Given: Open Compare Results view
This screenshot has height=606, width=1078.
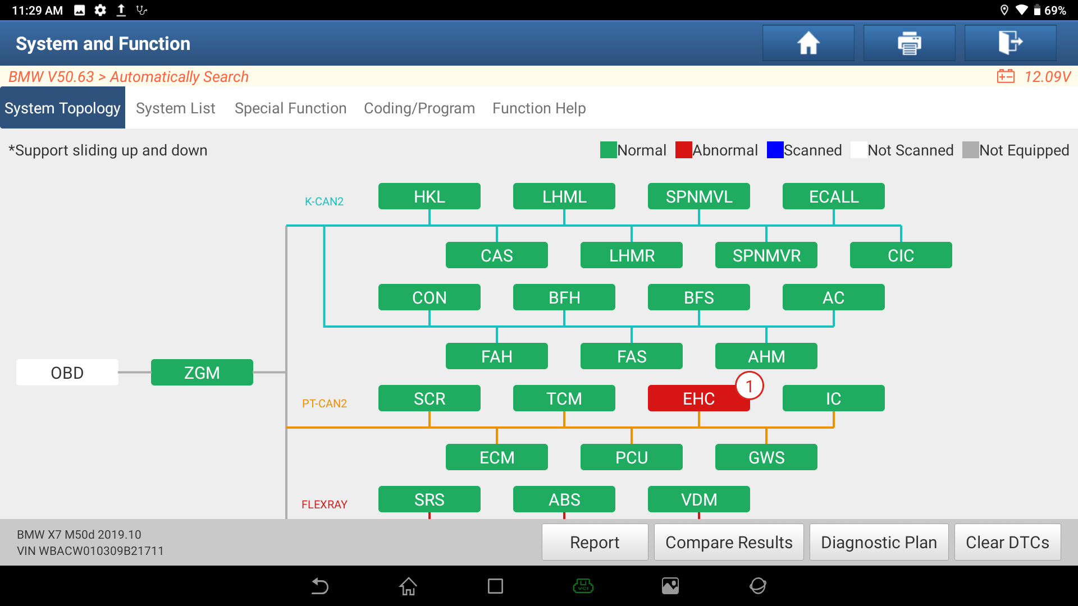Looking at the screenshot, I should point(729,541).
